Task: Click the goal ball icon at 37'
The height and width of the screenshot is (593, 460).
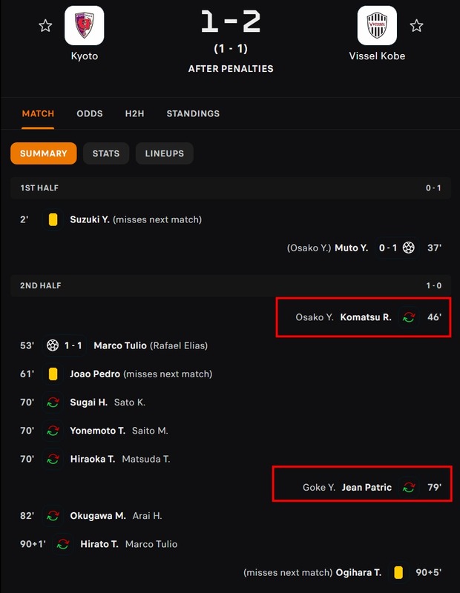Action: 408,248
